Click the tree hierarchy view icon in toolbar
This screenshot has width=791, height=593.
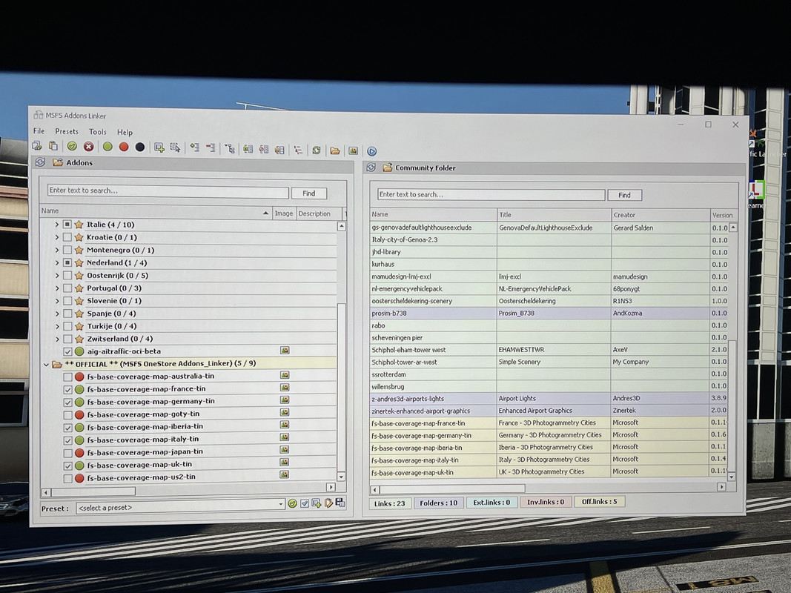(x=230, y=148)
